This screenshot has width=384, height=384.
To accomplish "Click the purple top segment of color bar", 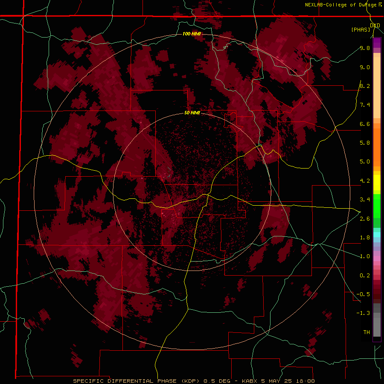I will point(377,43).
